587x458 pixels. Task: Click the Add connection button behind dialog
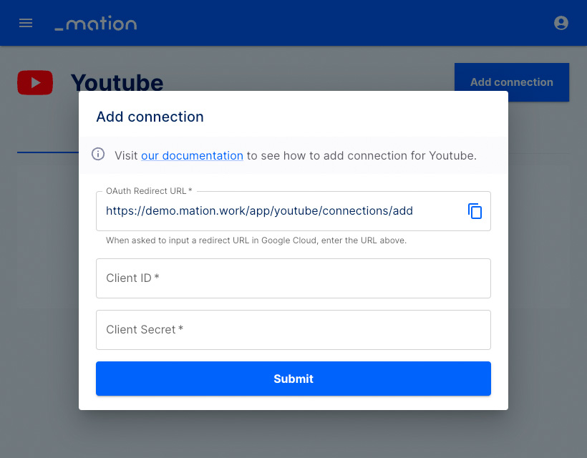[511, 82]
